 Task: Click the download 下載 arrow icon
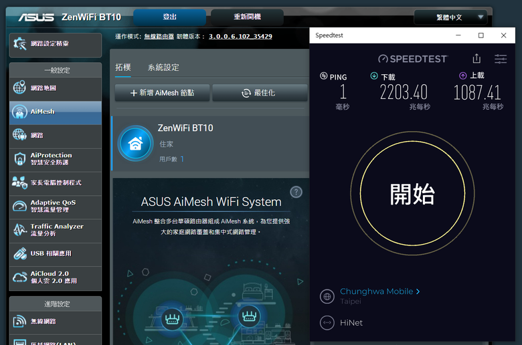(x=374, y=76)
